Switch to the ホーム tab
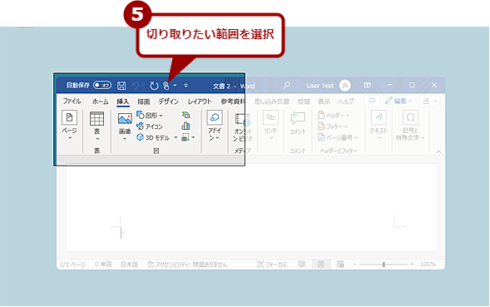The image size is (490, 307). click(x=100, y=102)
